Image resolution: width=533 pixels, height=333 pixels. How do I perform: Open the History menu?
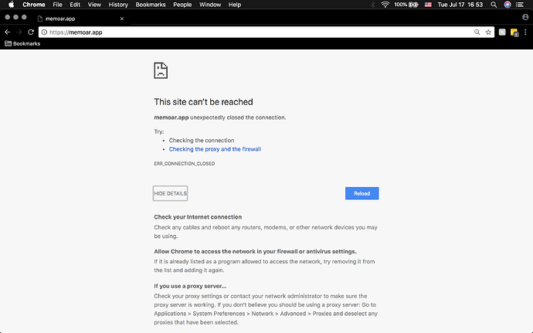118,5
